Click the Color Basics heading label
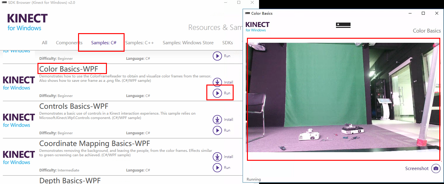The image size is (444, 184). point(427,31)
